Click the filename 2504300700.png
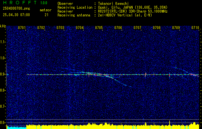 point(16,9)
